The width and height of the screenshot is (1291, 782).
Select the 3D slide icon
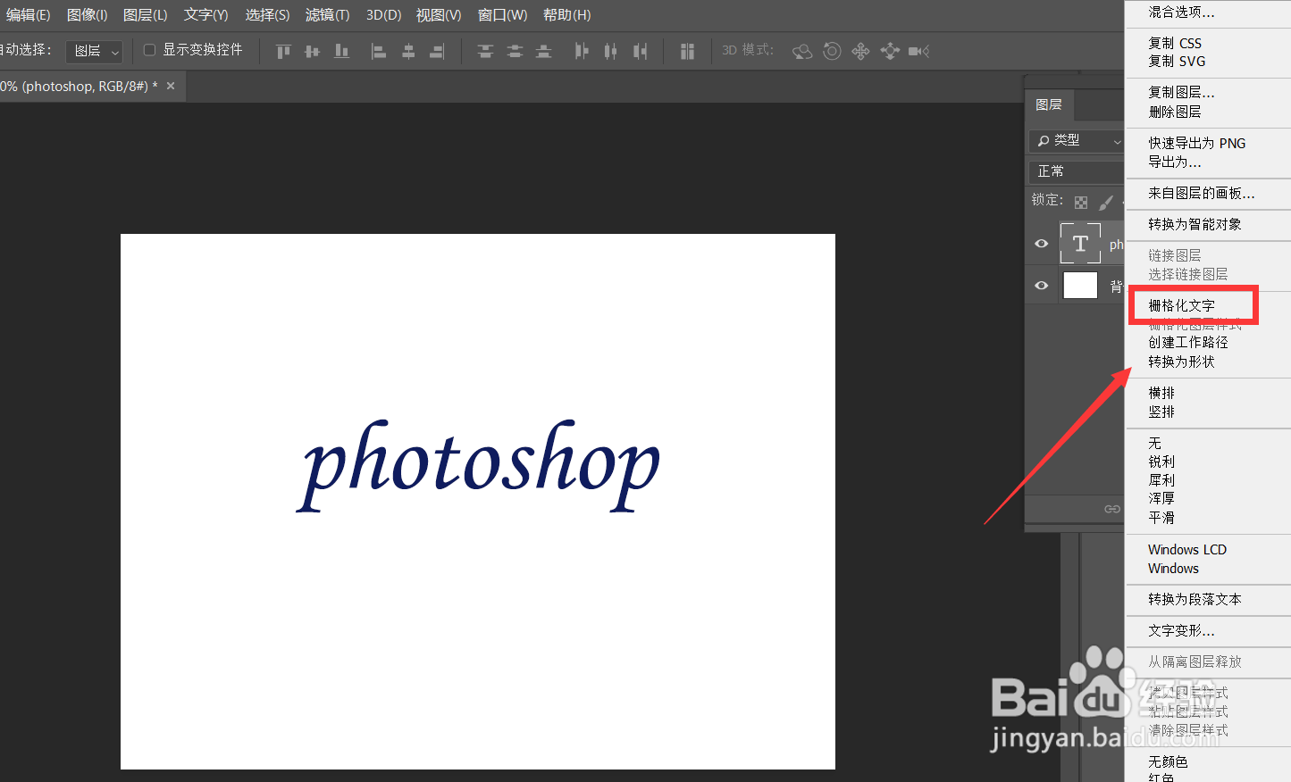point(890,52)
